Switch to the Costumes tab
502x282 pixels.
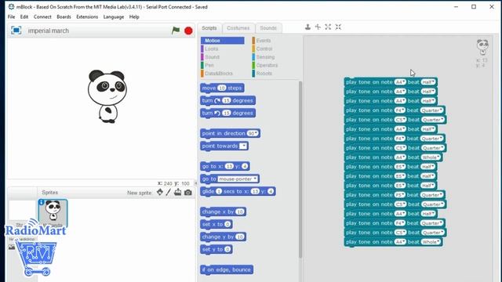click(238, 28)
